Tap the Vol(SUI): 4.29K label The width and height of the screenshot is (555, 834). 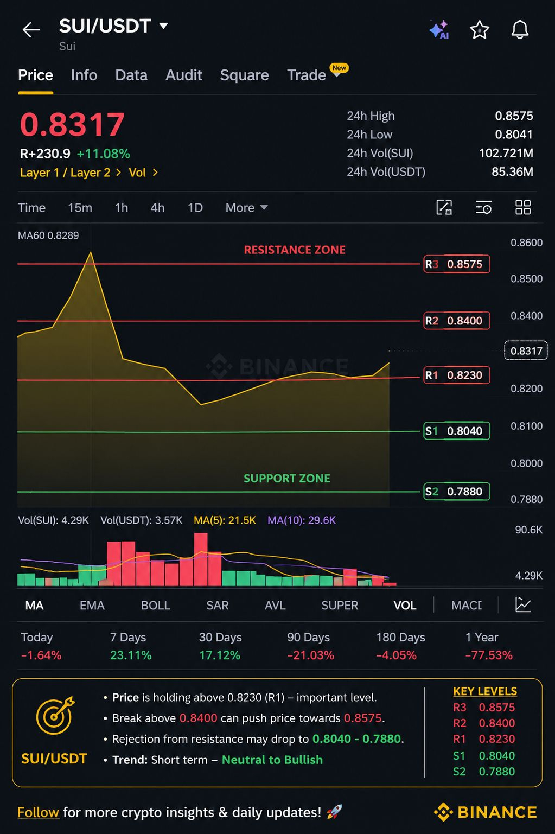click(53, 520)
